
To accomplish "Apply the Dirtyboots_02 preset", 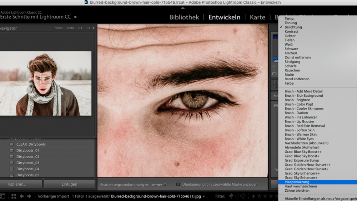I will [27, 157].
